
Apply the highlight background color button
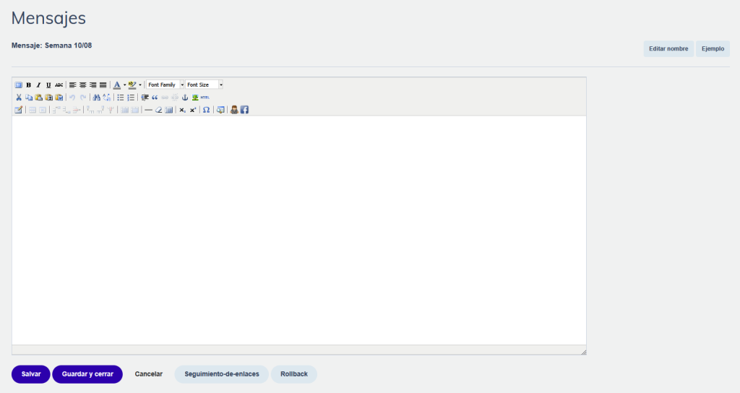(x=132, y=85)
